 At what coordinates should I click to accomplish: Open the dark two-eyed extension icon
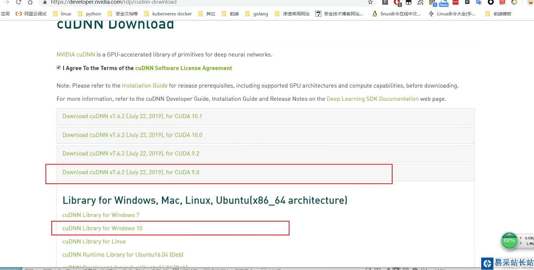(409, 2)
